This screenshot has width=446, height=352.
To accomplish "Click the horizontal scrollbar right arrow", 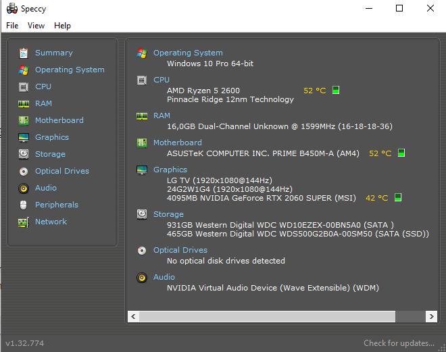I will pos(431,316).
